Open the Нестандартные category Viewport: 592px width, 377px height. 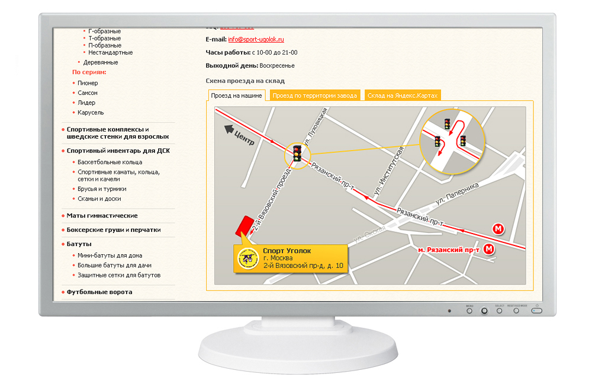111,53
